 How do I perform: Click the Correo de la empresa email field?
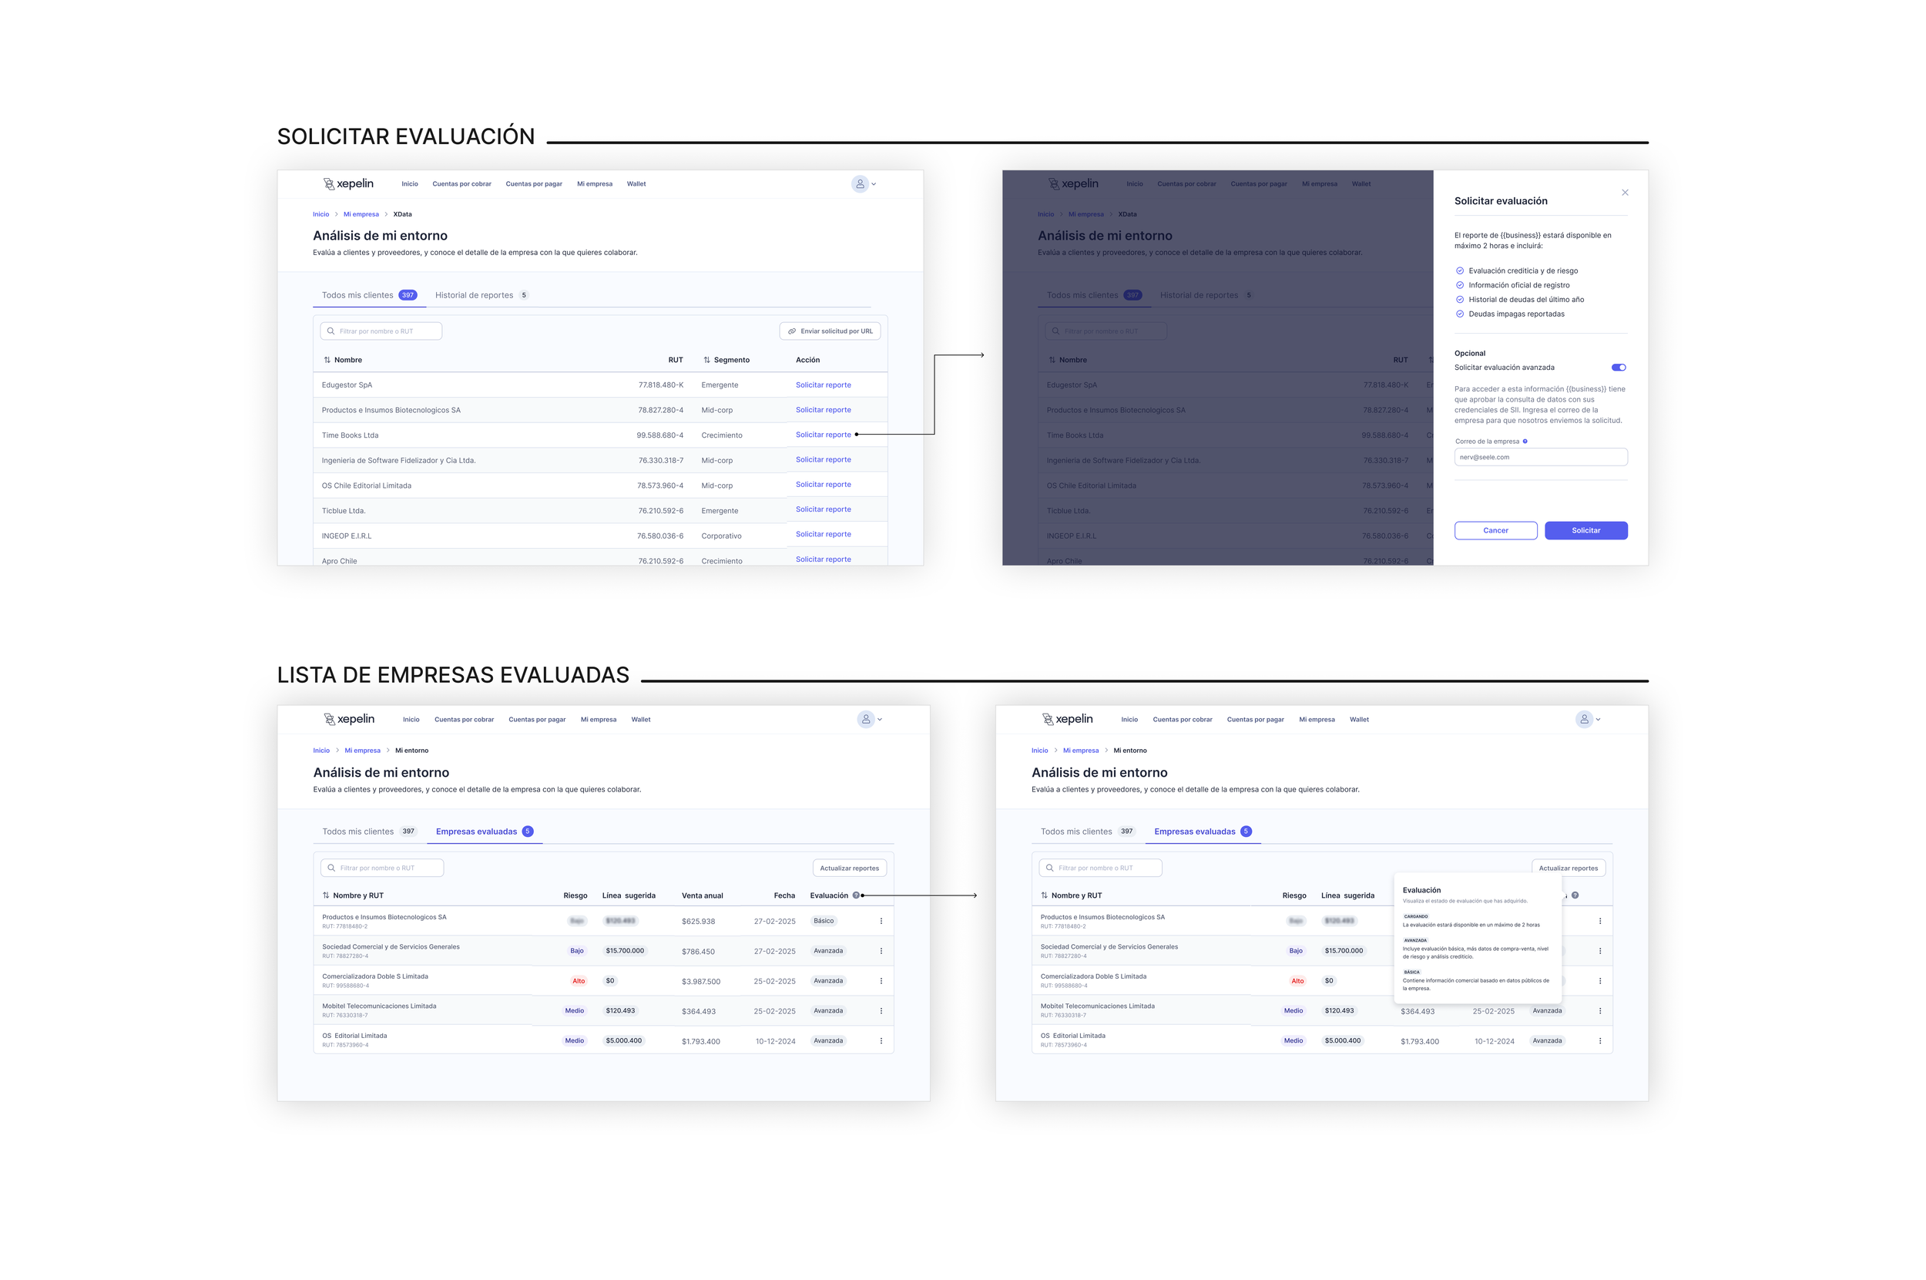(x=1540, y=457)
